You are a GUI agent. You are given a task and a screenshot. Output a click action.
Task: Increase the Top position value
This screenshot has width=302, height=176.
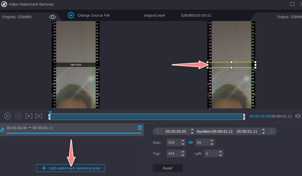(x=183, y=152)
